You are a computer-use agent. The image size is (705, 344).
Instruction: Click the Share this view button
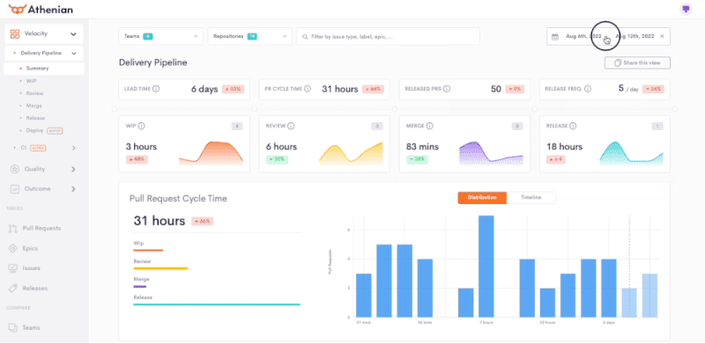[637, 62]
